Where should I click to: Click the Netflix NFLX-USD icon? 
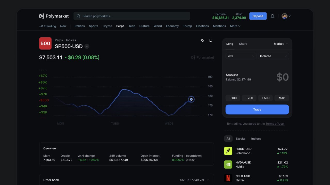(x=228, y=178)
